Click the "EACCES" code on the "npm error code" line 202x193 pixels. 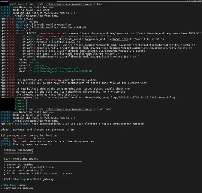(x=29, y=19)
